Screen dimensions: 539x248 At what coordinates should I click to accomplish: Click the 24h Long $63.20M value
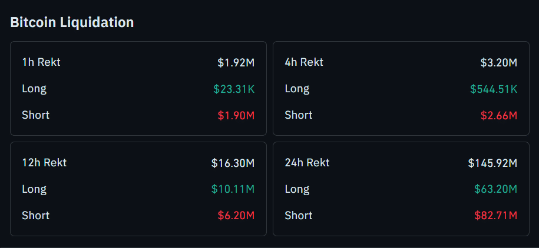495,189
